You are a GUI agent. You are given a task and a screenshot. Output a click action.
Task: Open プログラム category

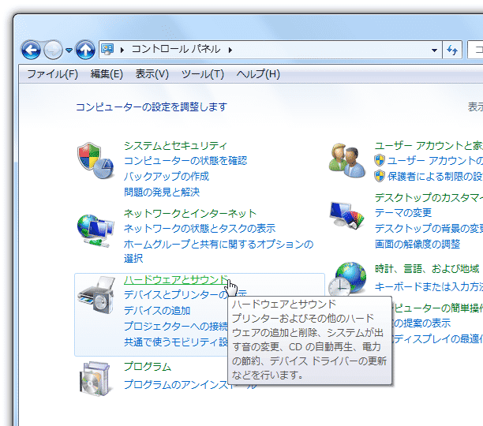coord(148,367)
